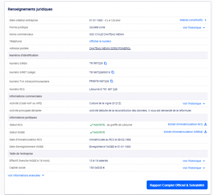
Task: Download the SIRENE extract via download icon
Action: click(205, 132)
